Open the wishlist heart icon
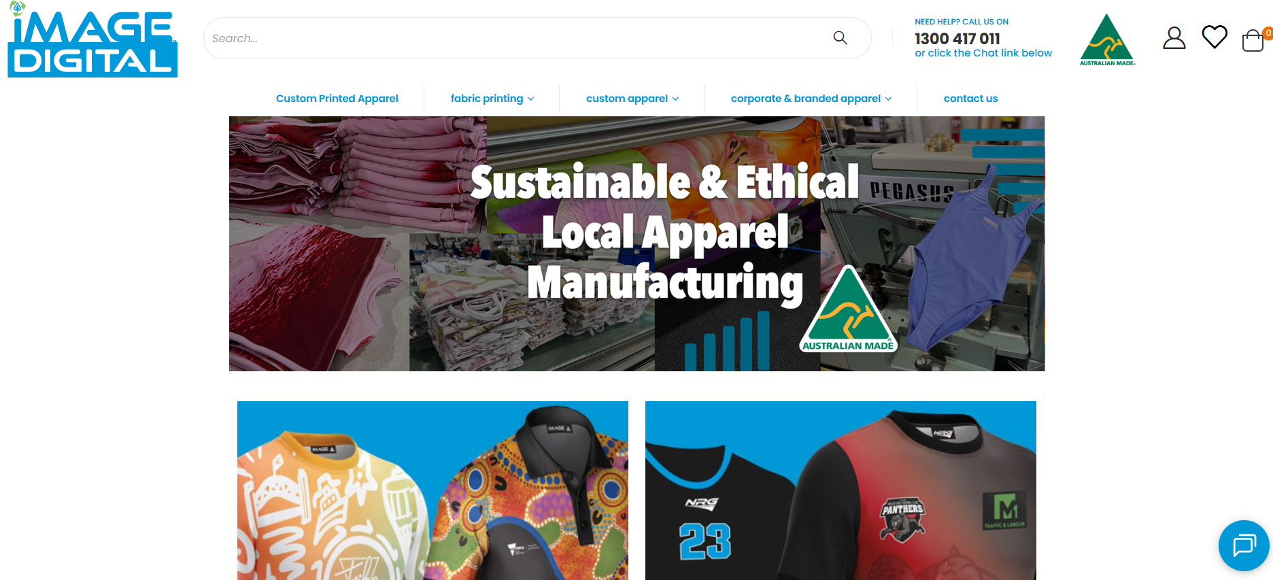Viewport: 1273px width, 580px height. tap(1215, 37)
